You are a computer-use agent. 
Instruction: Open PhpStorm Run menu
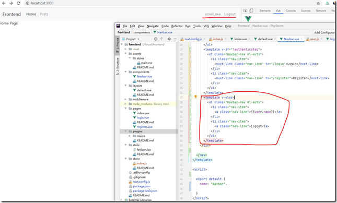point(188,26)
